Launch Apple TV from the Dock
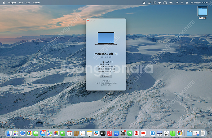This screenshot has width=212, height=138. [x=103, y=133]
